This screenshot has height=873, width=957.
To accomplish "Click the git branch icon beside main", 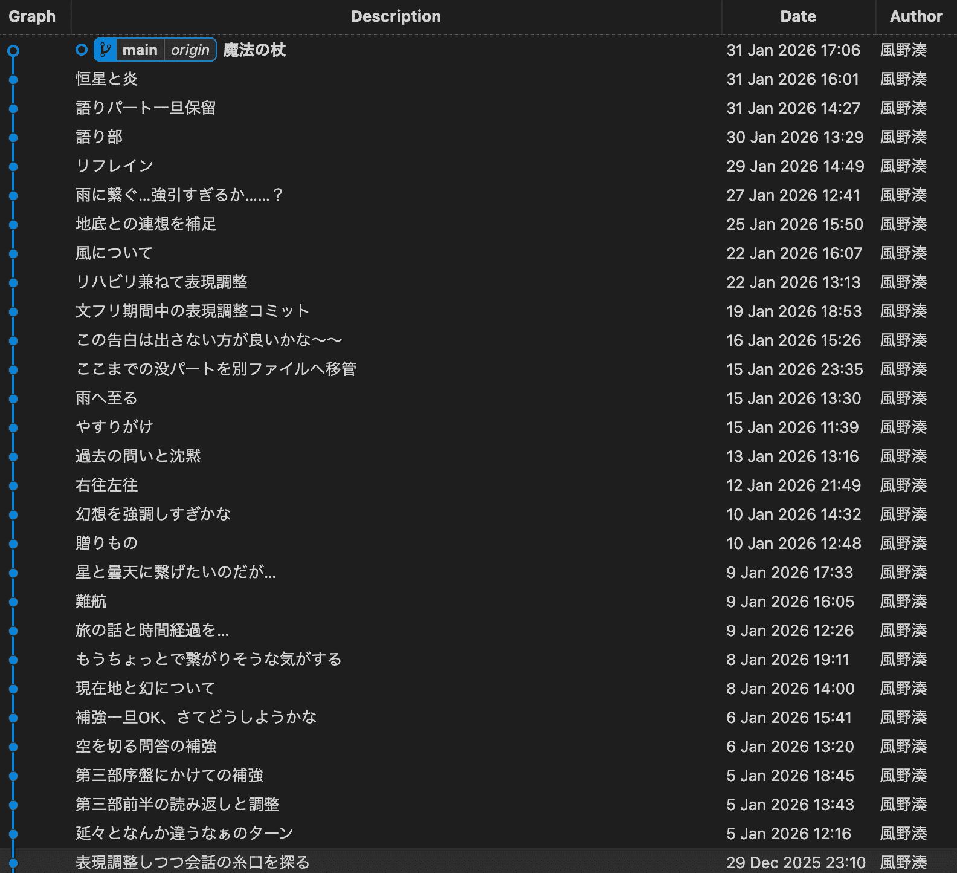I will coord(105,50).
